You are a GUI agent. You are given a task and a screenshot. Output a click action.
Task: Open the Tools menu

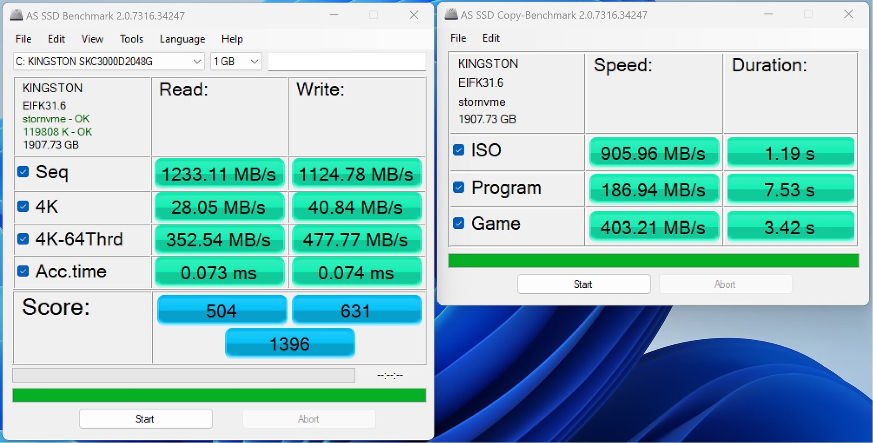pyautogui.click(x=131, y=39)
